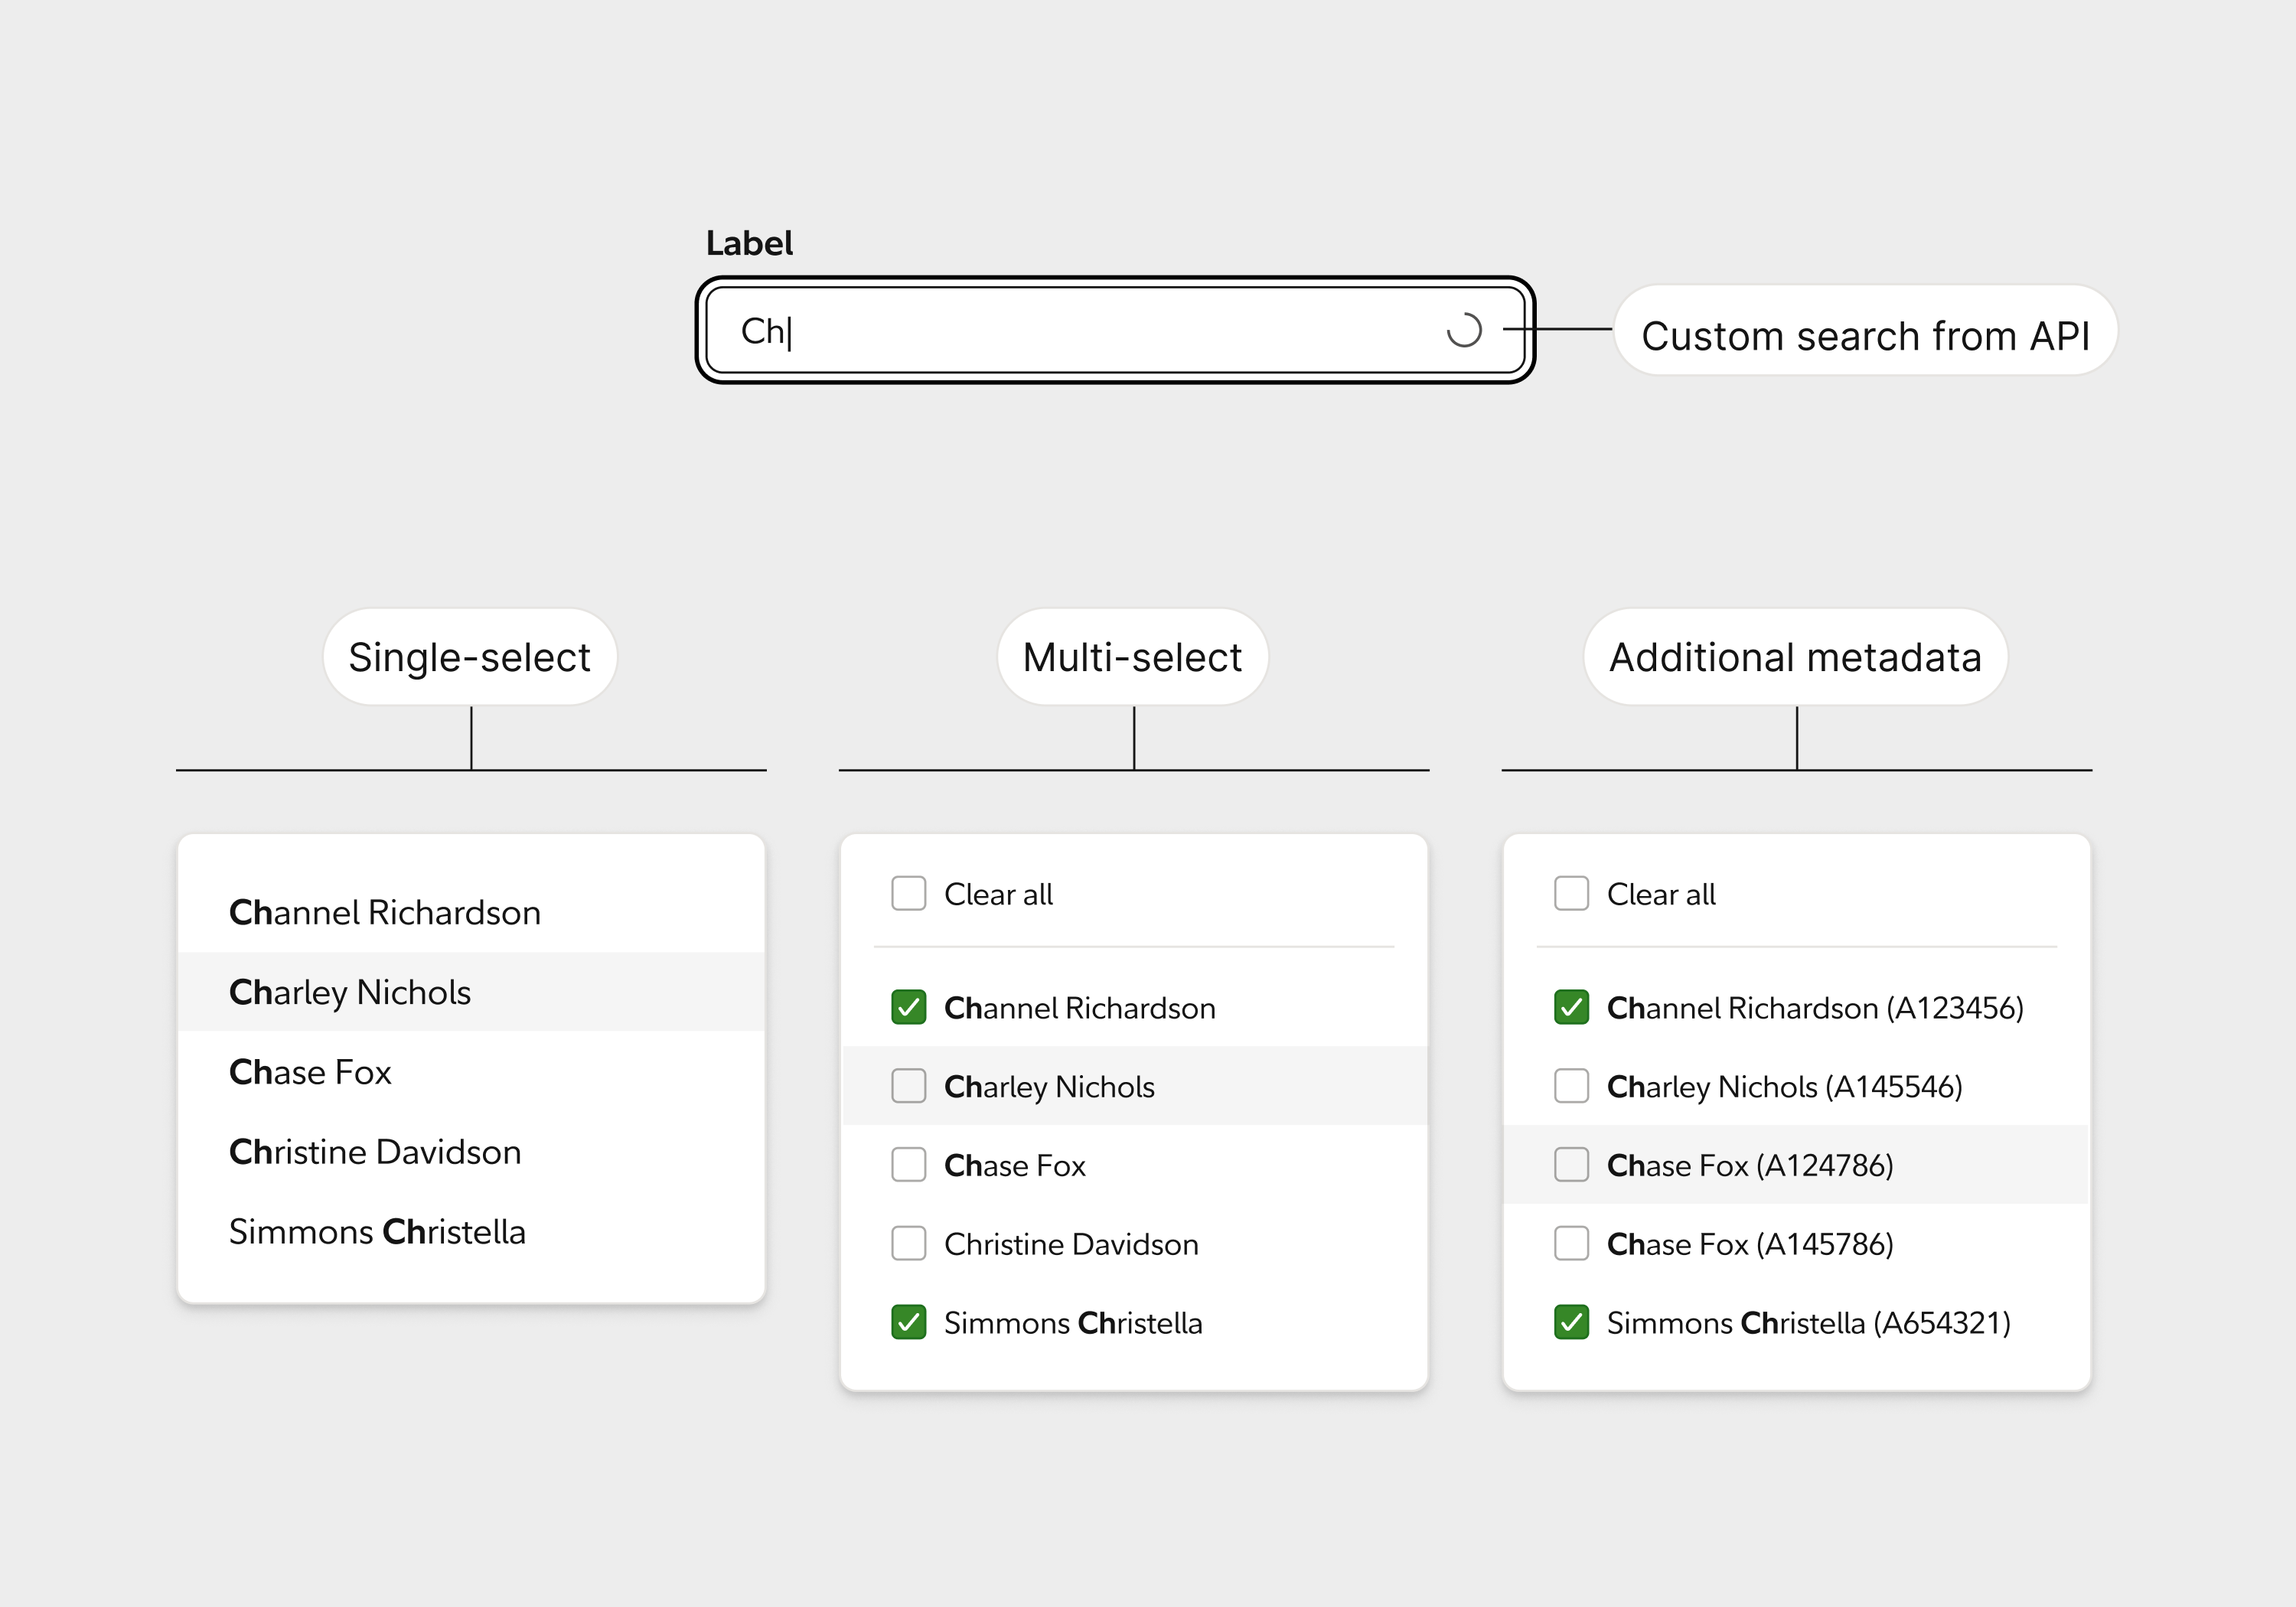
Task: Uncheck Channel Richardson in multi-select panel
Action: (908, 1007)
